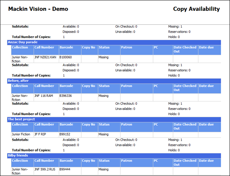Click Total Number of Copies above Anzac Day parade
This screenshot has height=176, width=230.
point(31,37)
